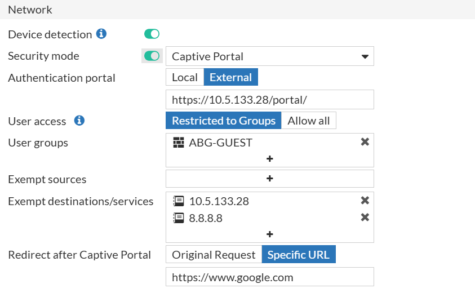The width and height of the screenshot is (475, 306).
Task: Choose Allow all for user access
Action: click(x=308, y=121)
